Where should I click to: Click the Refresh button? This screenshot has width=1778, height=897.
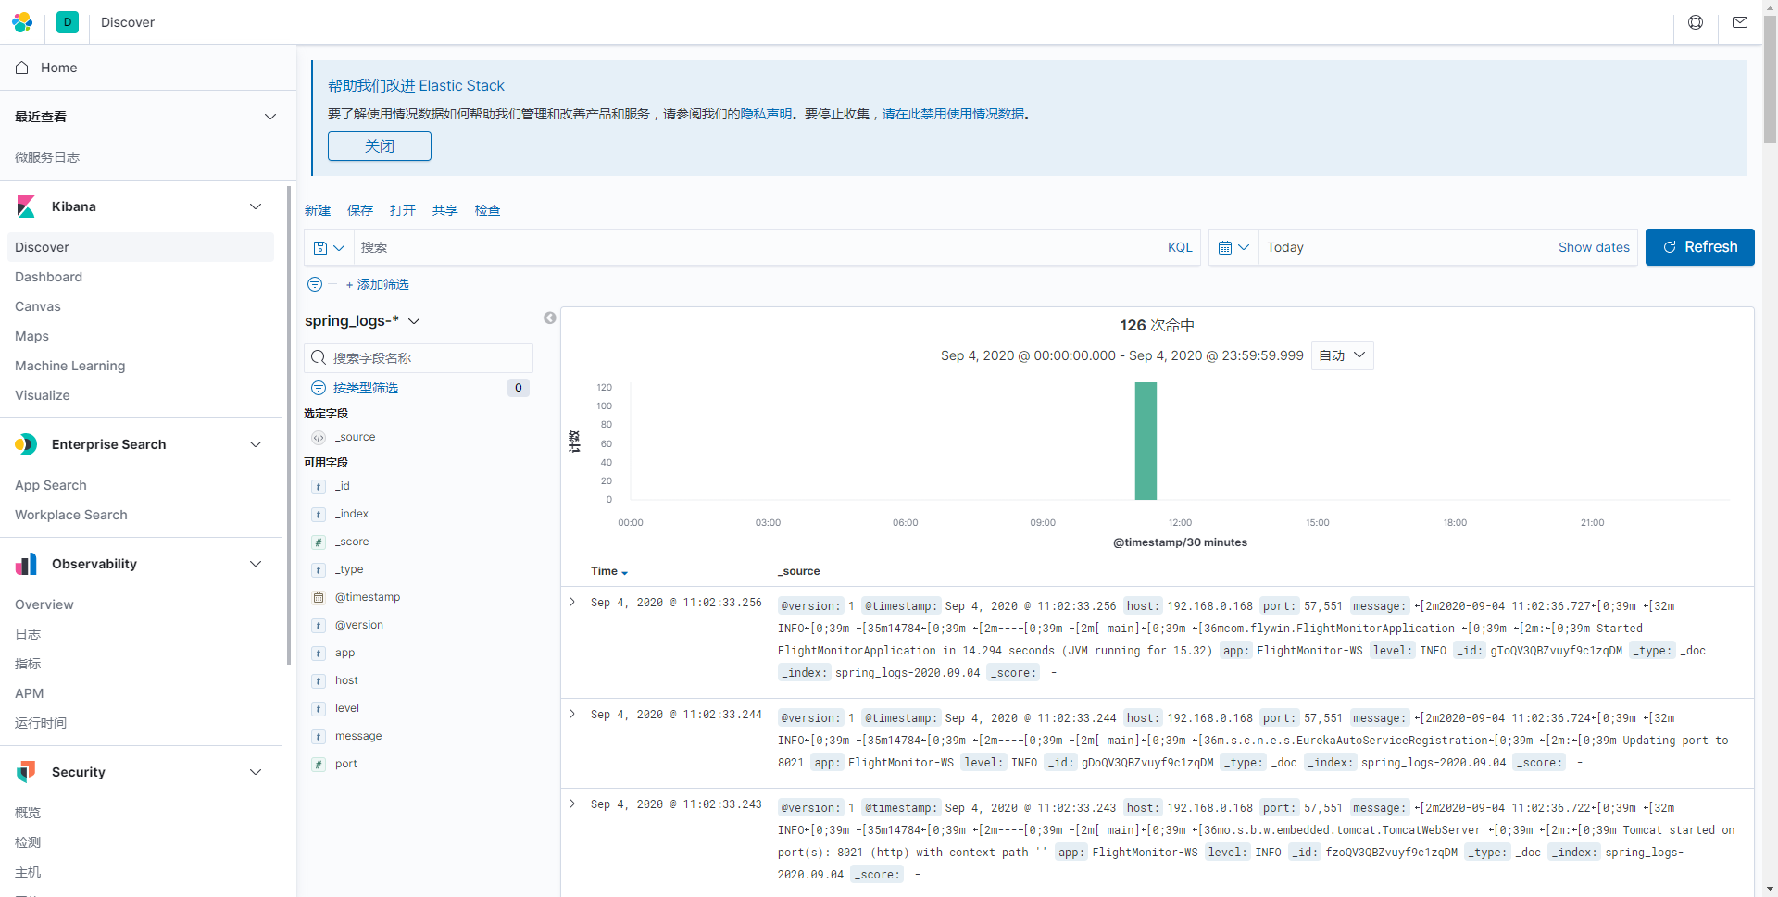pyautogui.click(x=1699, y=247)
